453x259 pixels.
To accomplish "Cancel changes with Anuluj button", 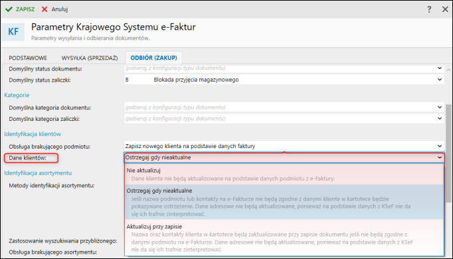I will point(54,9).
